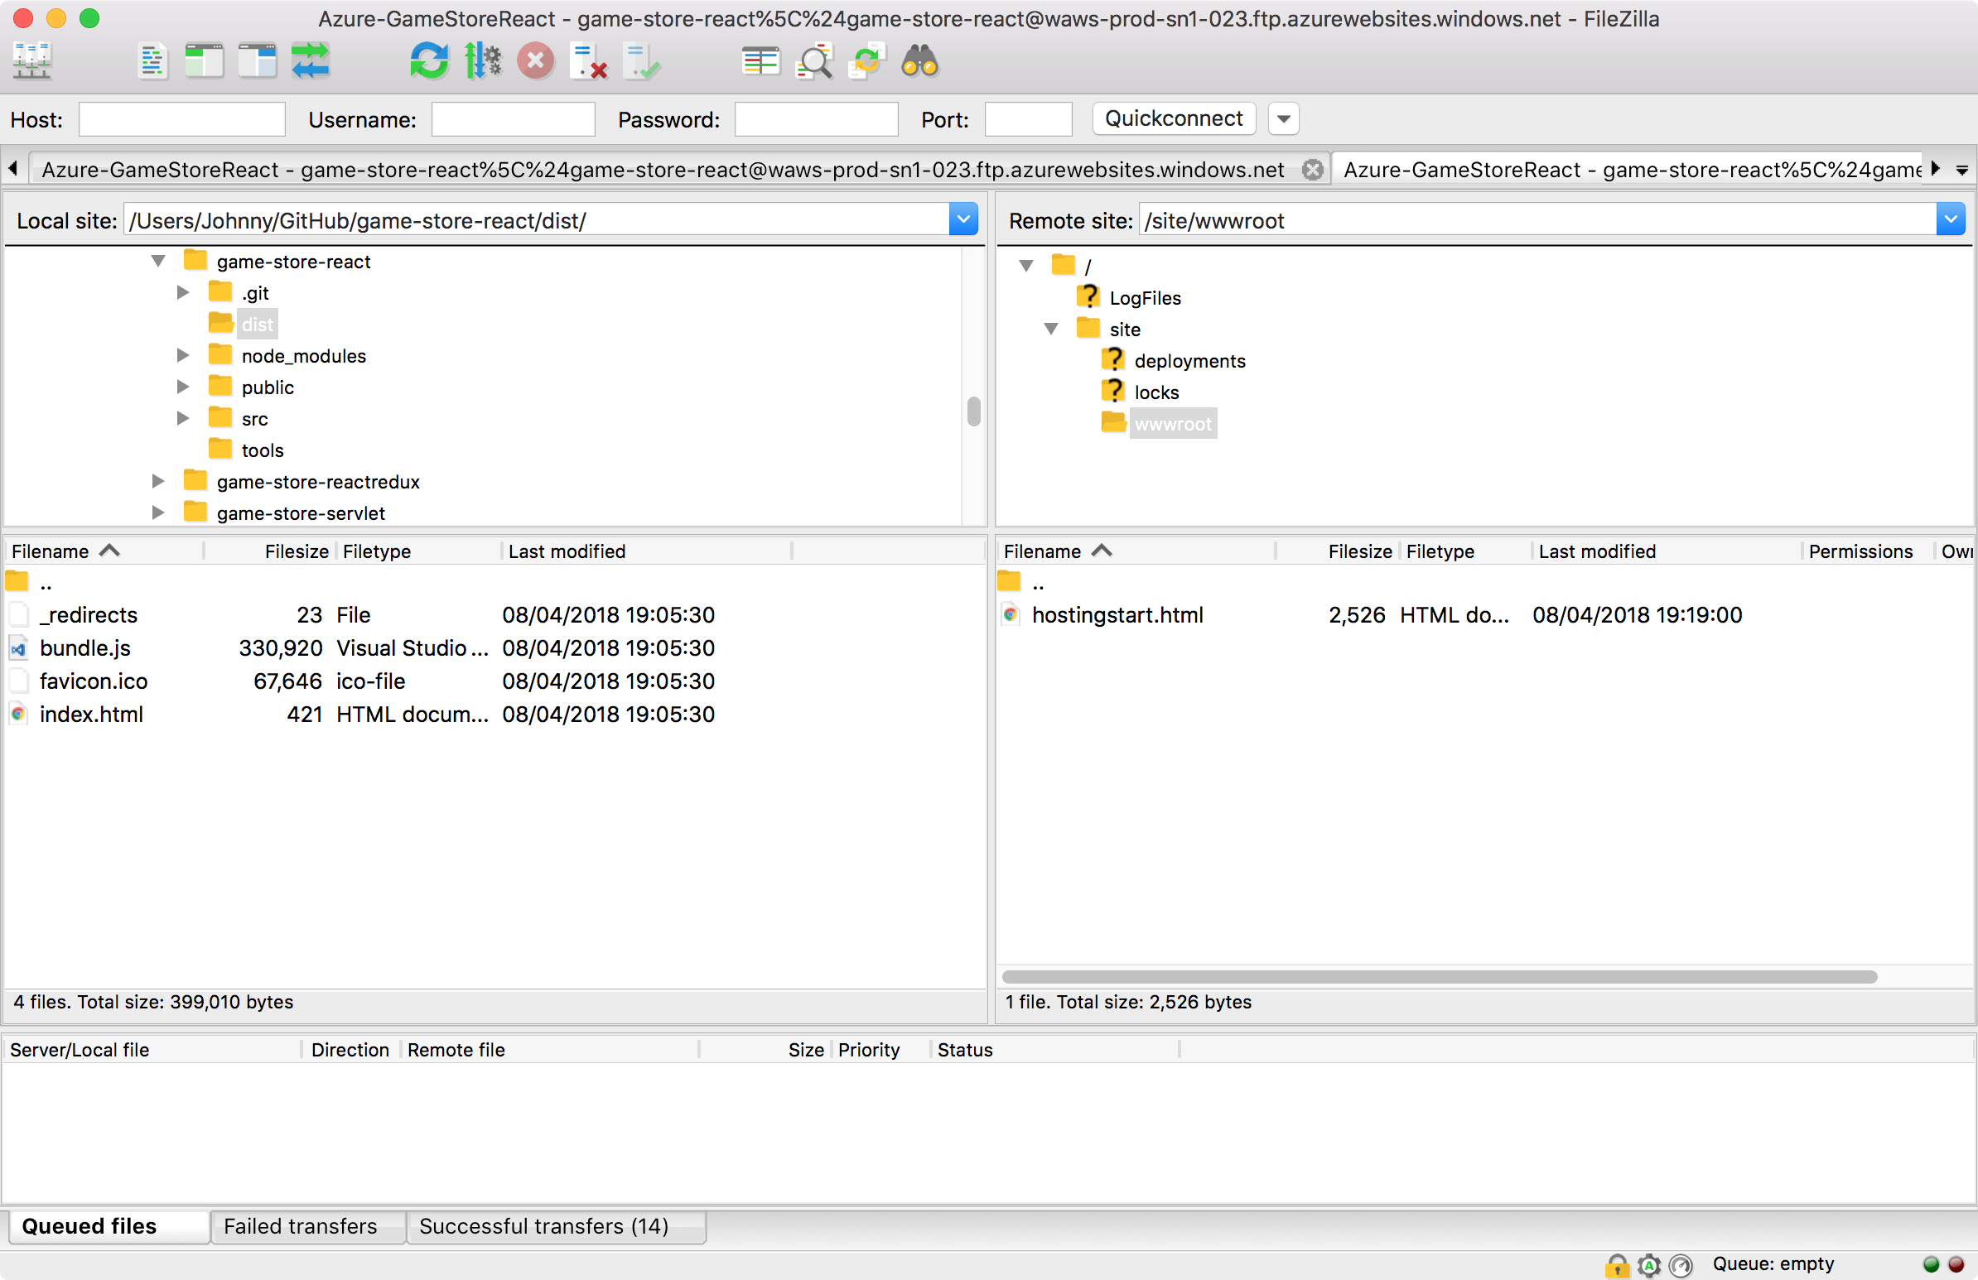This screenshot has width=1978, height=1280.
Task: Collapse the game-store-react local folder
Action: pyautogui.click(x=158, y=262)
